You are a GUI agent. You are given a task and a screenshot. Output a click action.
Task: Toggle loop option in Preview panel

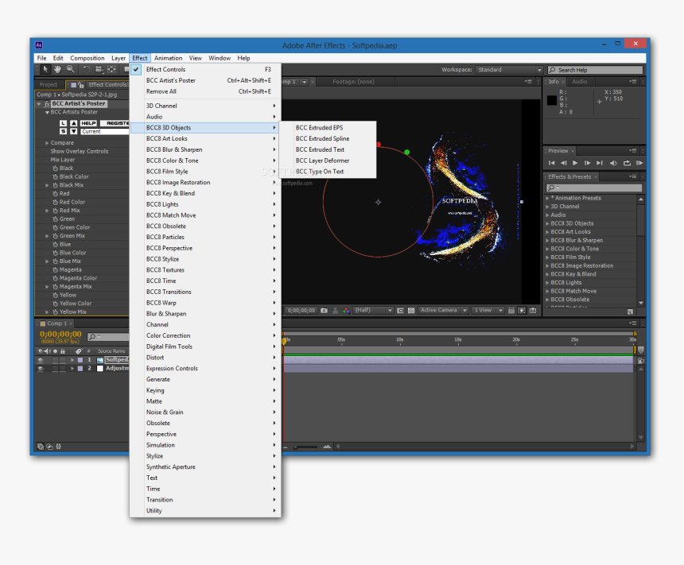[627, 163]
